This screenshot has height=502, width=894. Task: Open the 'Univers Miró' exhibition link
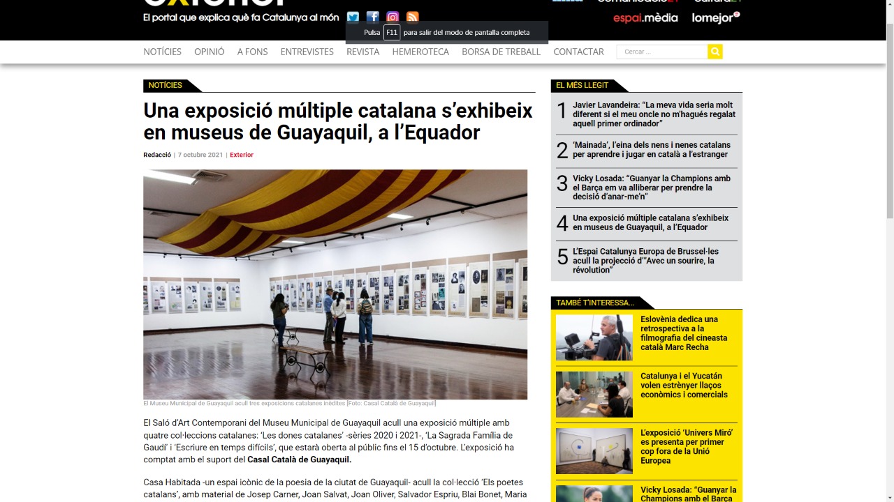tap(687, 446)
